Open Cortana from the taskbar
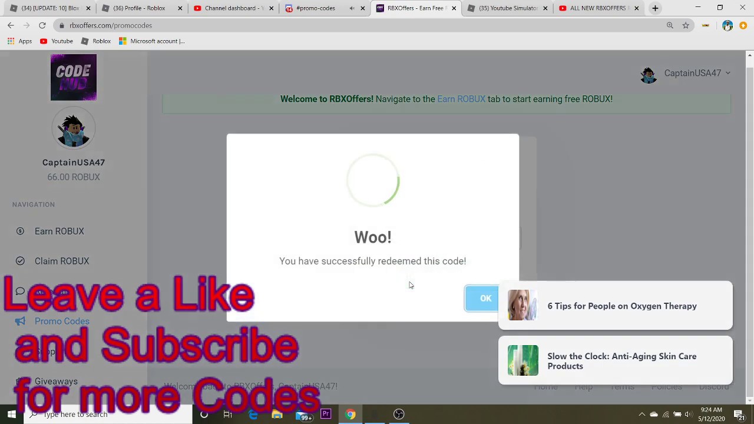754x424 pixels. pyautogui.click(x=204, y=414)
